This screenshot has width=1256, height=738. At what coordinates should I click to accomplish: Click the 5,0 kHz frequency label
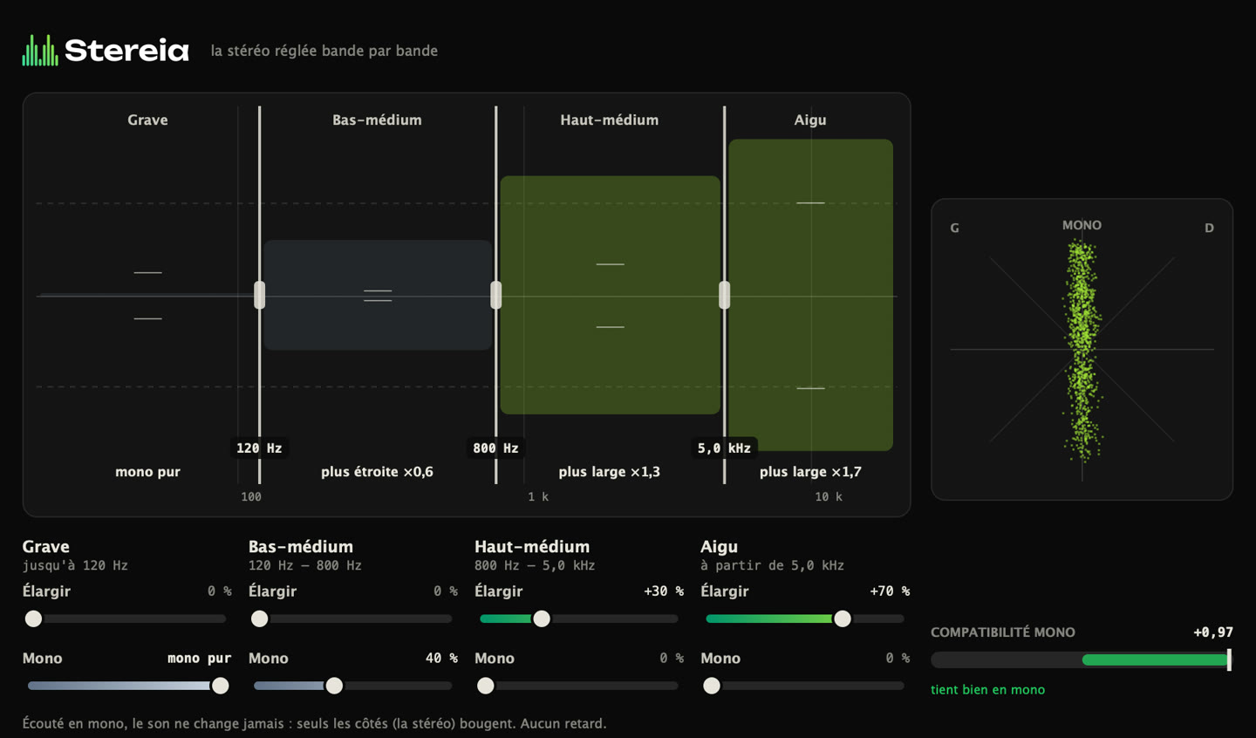724,448
